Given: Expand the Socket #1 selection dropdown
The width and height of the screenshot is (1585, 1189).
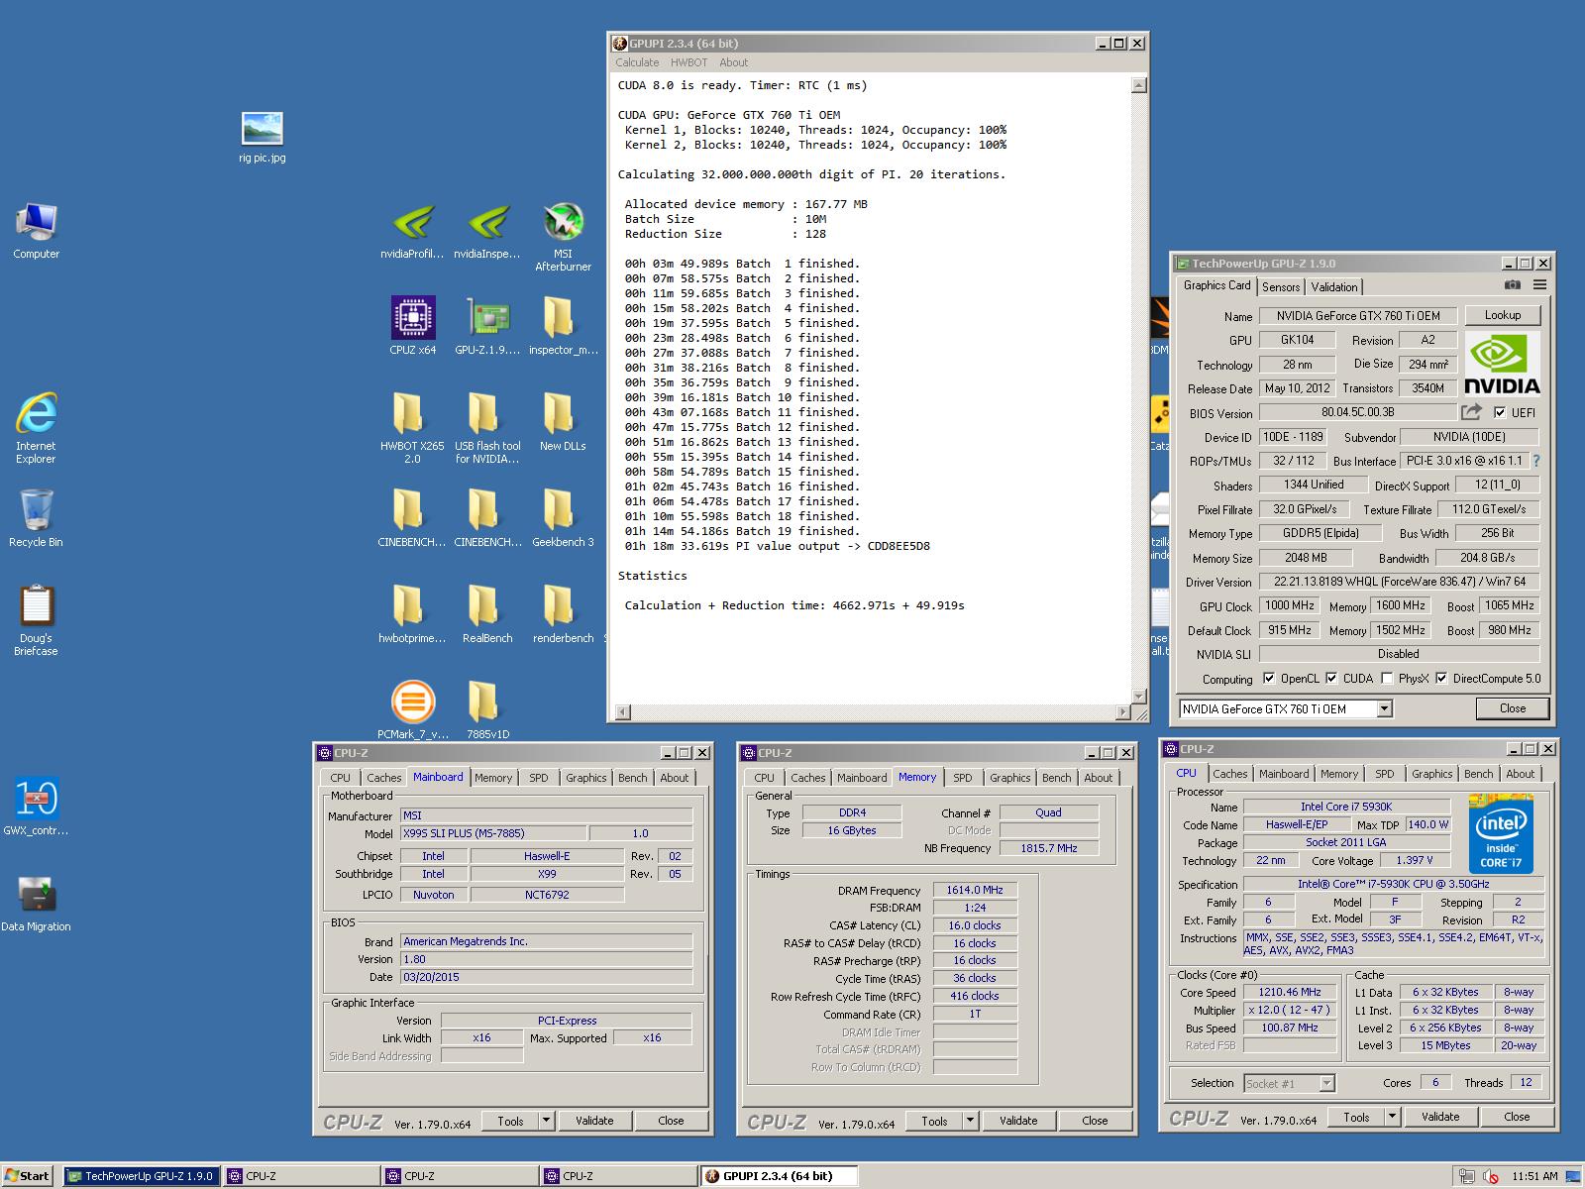Looking at the screenshot, I should point(1326,1083).
